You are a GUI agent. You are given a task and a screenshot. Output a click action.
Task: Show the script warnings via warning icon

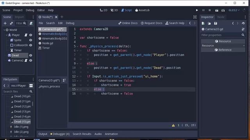(x=173, y=125)
